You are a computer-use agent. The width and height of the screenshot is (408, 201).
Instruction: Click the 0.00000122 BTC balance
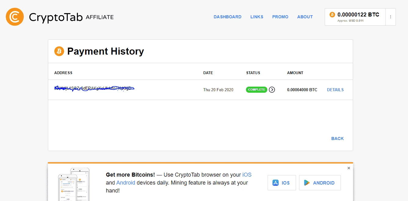358,14
